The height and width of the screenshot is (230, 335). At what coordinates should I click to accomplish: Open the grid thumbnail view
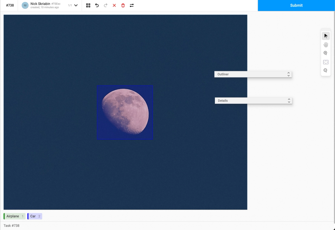click(x=88, y=5)
